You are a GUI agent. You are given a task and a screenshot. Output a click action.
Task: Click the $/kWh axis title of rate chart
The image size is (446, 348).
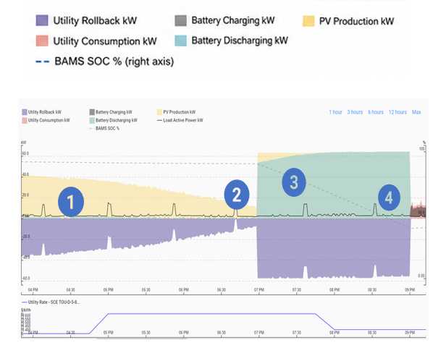(26, 310)
